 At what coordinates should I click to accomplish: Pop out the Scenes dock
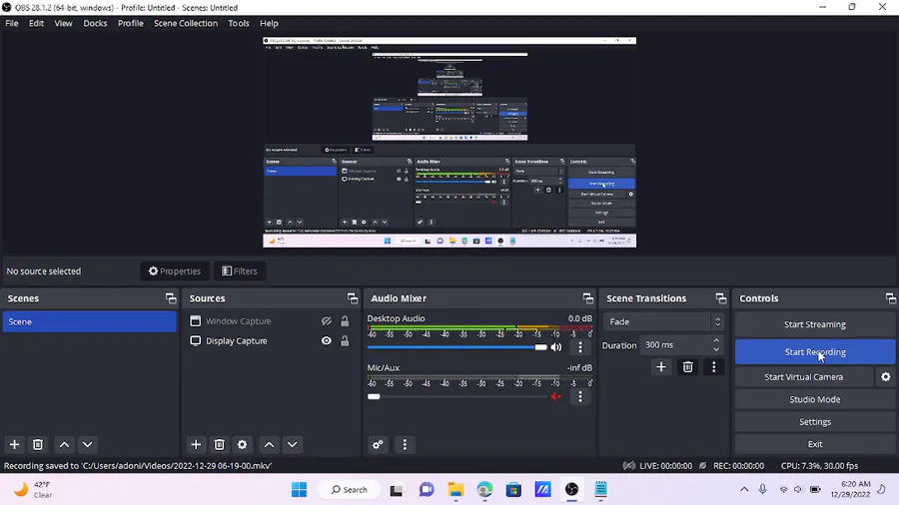tap(171, 298)
